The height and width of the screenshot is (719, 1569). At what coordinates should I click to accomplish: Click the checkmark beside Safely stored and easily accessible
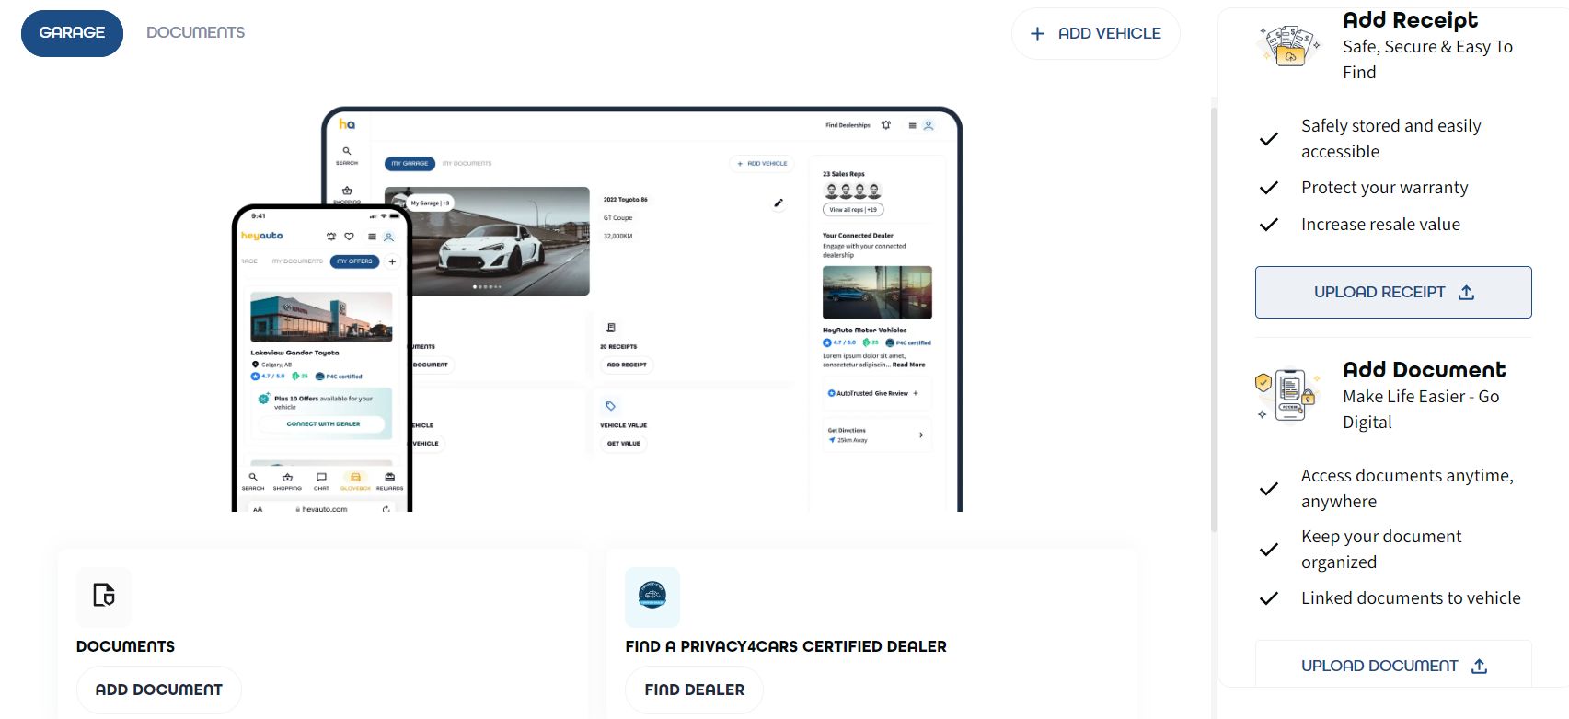[1269, 139]
